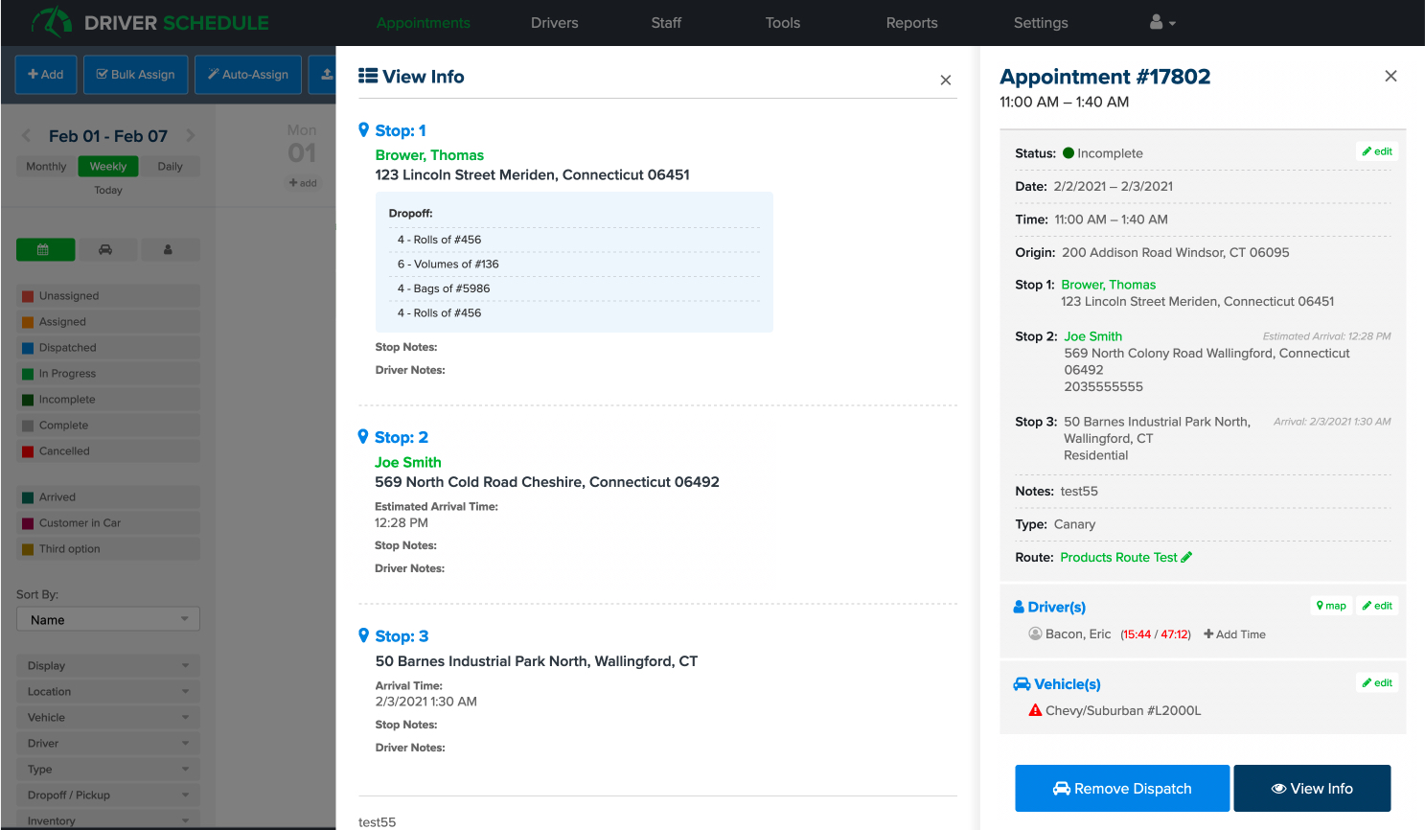
Task: Click the pencil icon beside Products Route Test
Action: click(x=1187, y=558)
